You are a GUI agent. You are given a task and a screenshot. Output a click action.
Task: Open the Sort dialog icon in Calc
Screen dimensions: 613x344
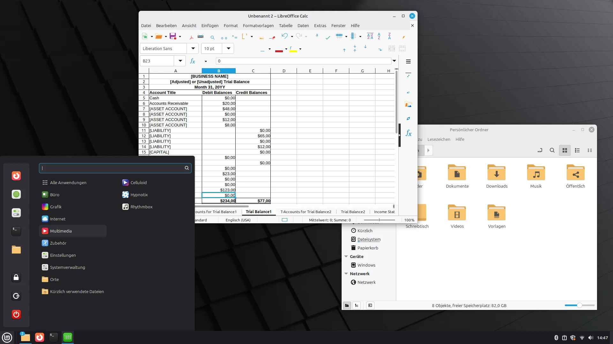point(370,36)
